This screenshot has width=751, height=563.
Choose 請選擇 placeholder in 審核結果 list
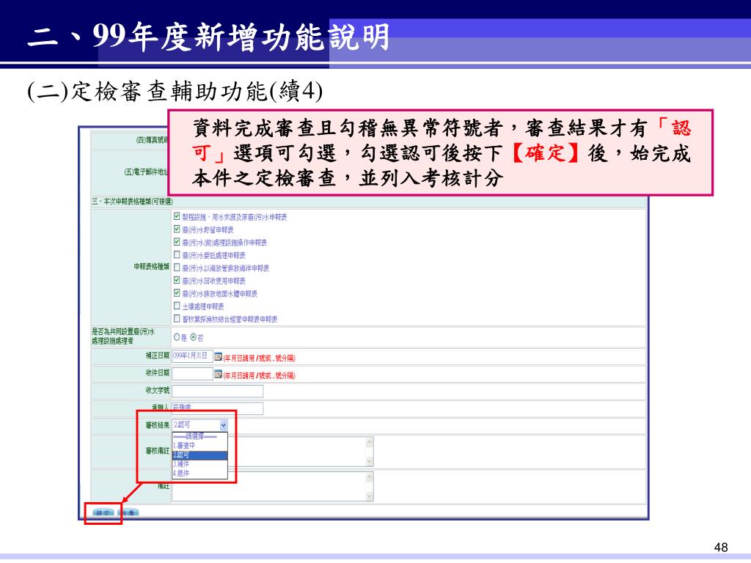pos(199,437)
